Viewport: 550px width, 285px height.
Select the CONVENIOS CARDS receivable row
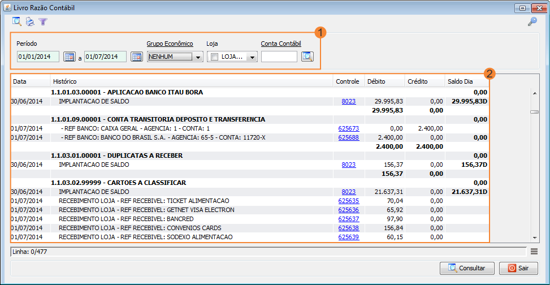[250, 228]
